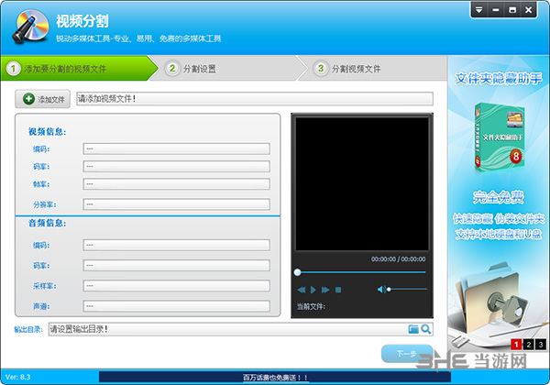Viewport: 550px width, 385px height.
Task: Click the magnifier icon beside output directory
Action: point(426,329)
